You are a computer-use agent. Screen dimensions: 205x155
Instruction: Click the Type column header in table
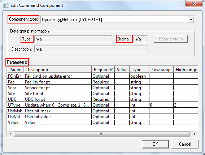pos(139,70)
